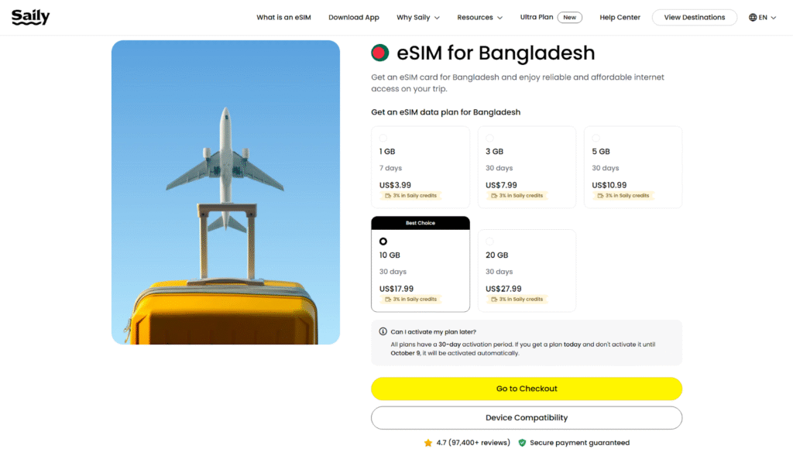Select the 1 GB plan radio button
Image resolution: width=793 pixels, height=449 pixels.
pyautogui.click(x=383, y=138)
